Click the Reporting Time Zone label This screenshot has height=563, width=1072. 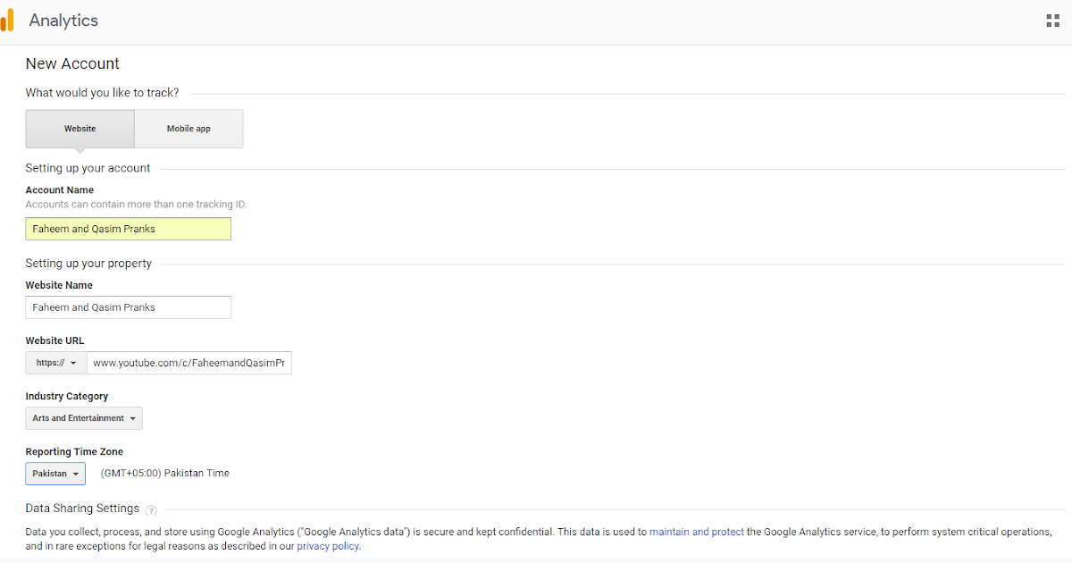[74, 451]
